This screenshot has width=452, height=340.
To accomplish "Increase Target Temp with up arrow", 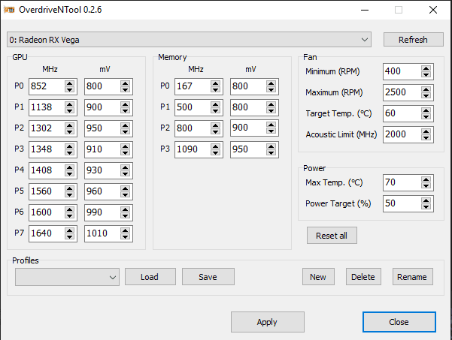I will [426, 110].
